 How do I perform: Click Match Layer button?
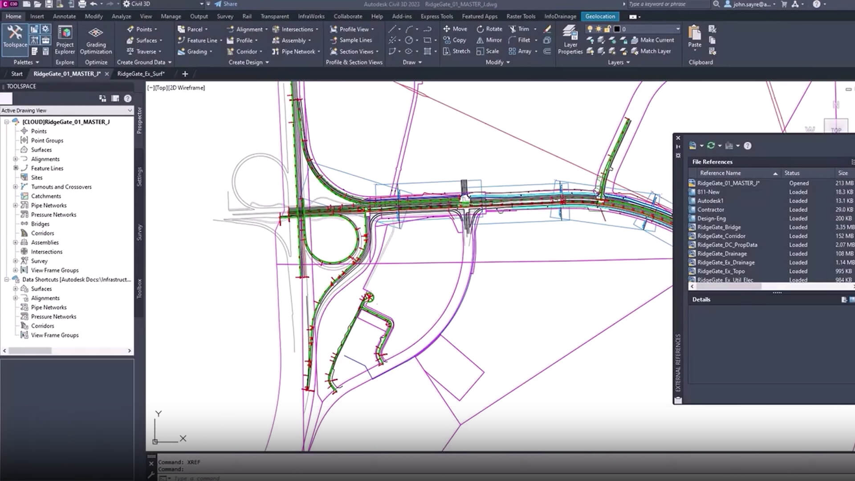(651, 51)
